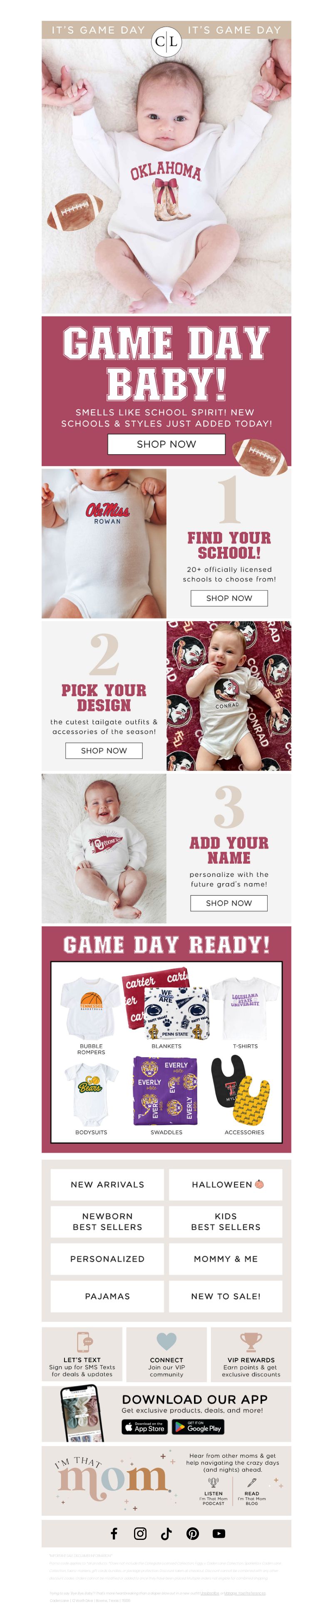This screenshot has width=333, height=1624.
Task: Open the YouTube social icon
Action: click(x=219, y=1533)
